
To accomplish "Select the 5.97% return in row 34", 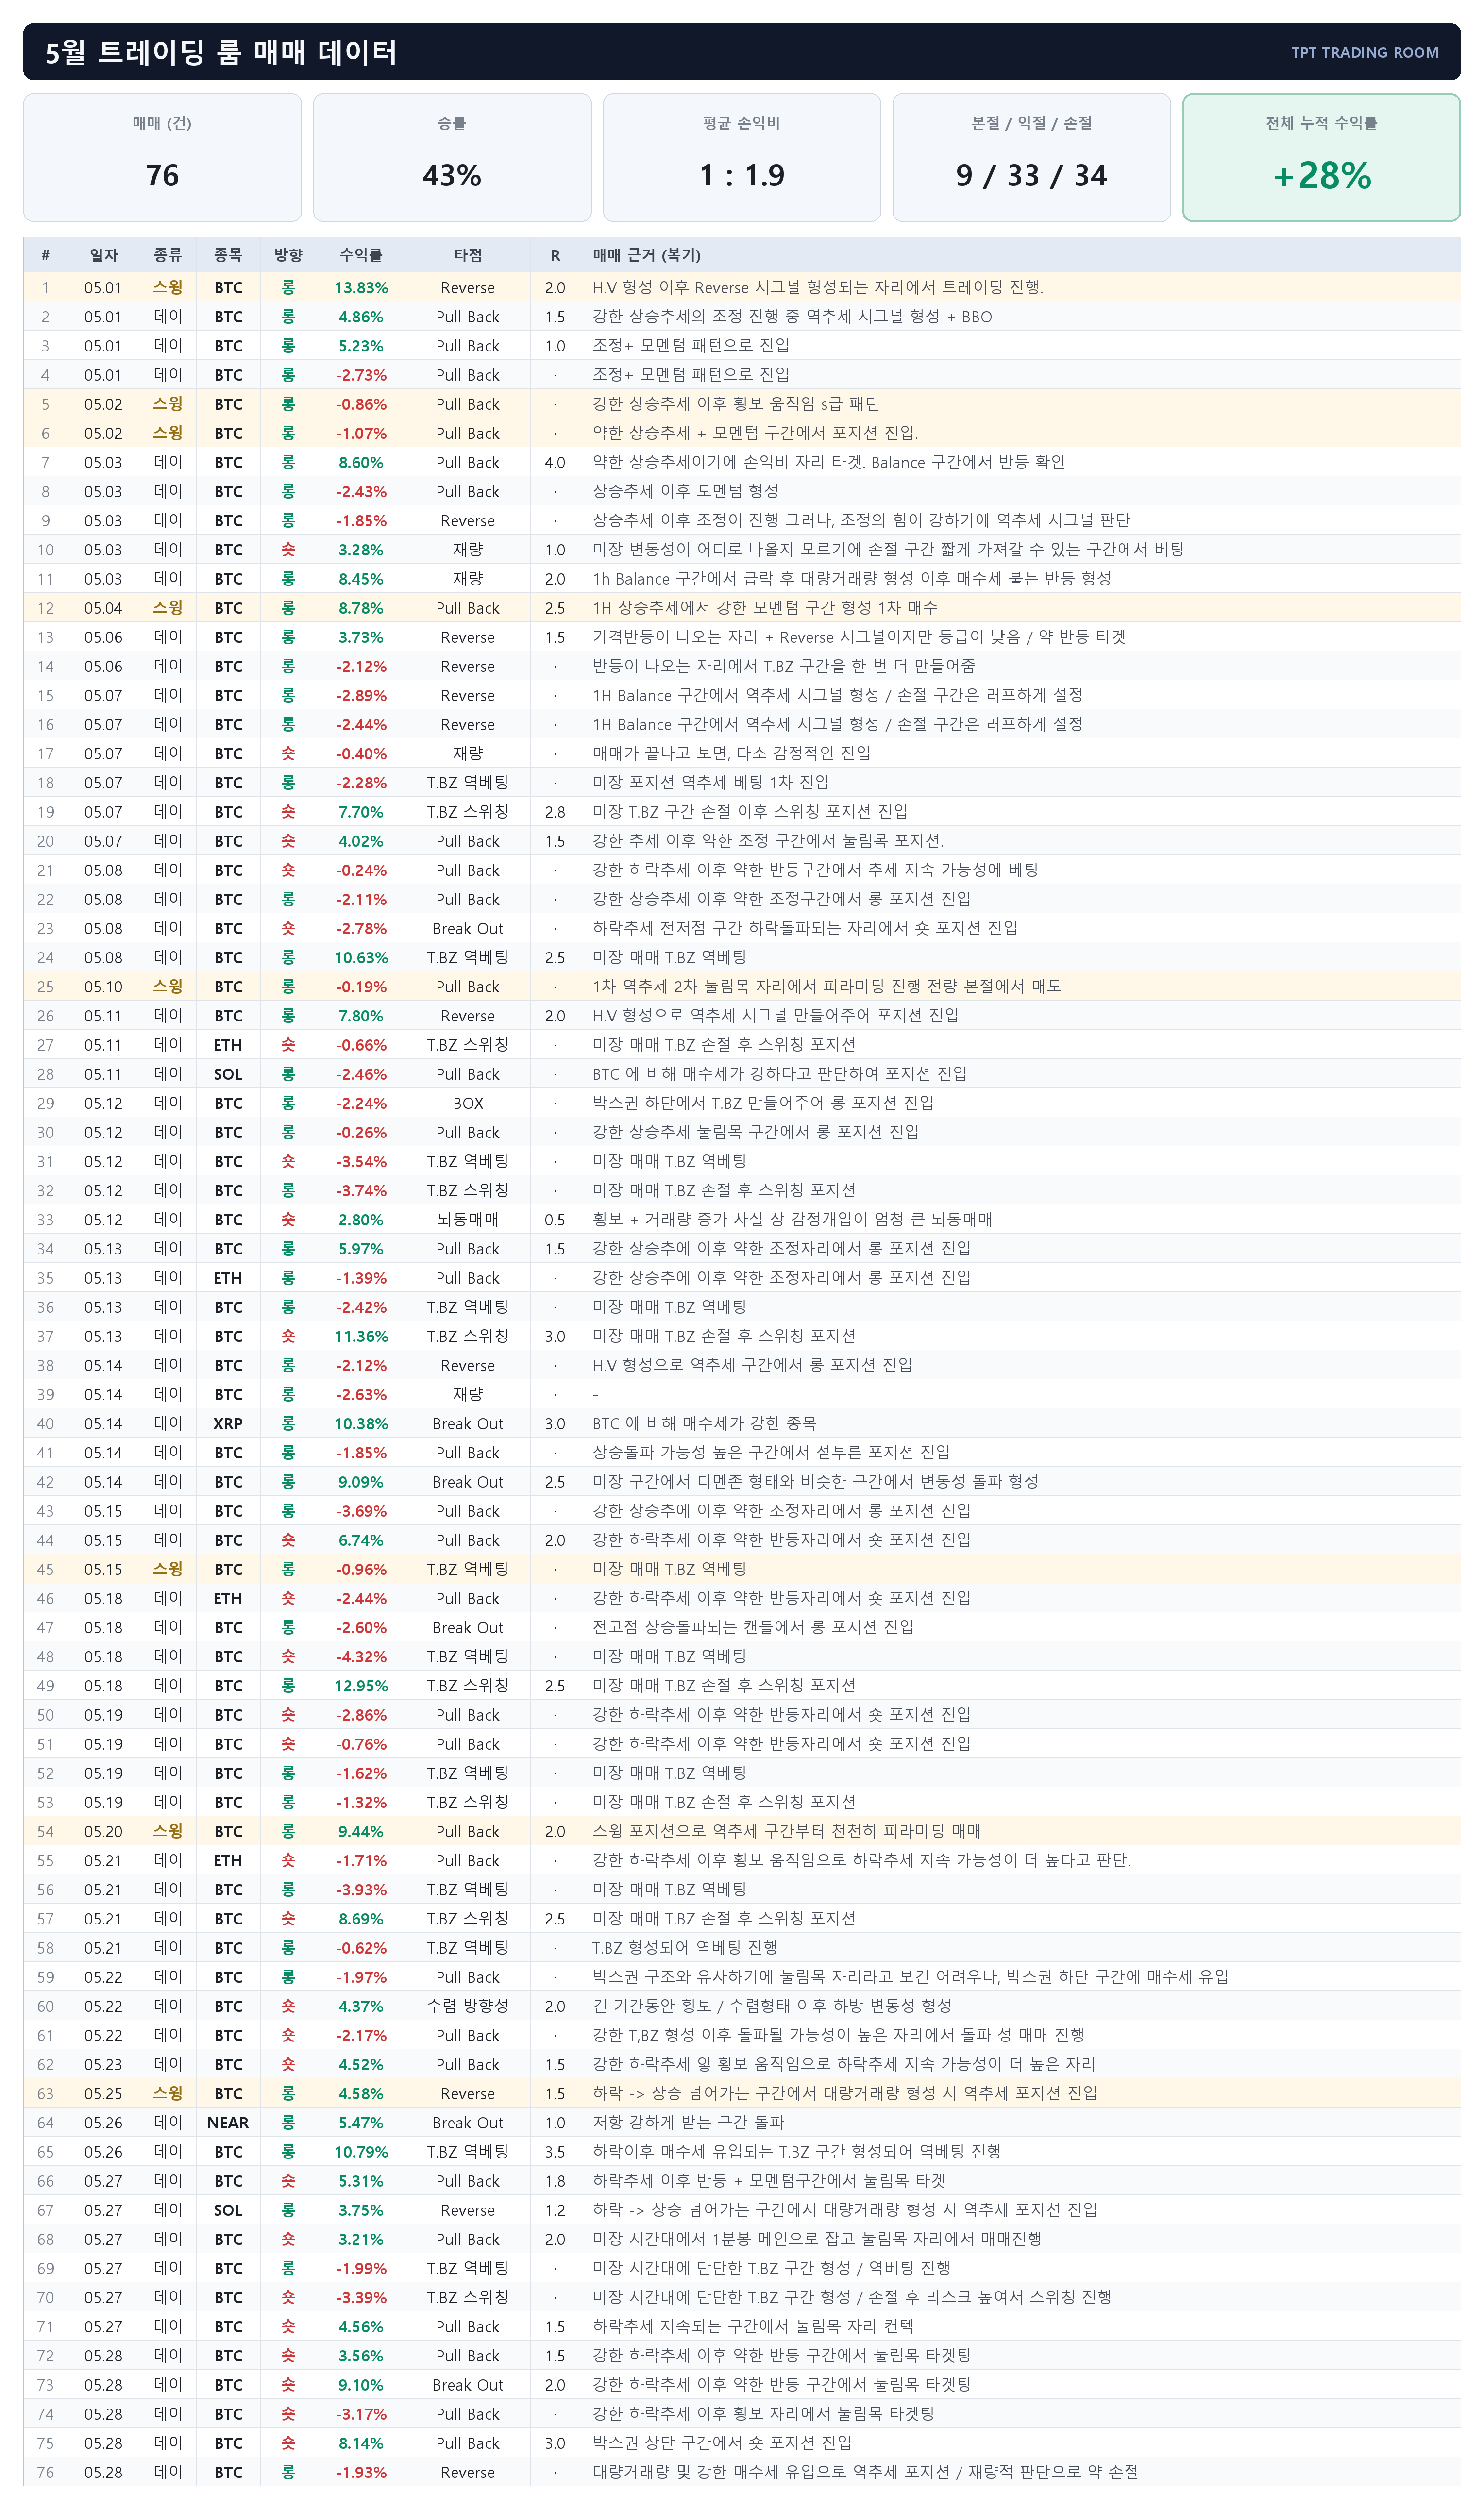I will click(361, 1250).
